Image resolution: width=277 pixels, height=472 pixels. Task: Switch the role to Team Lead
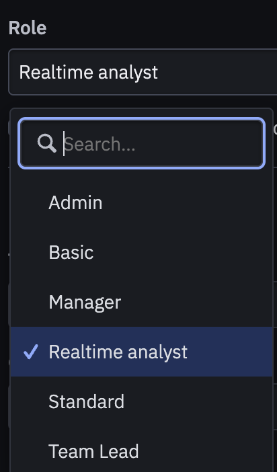point(141,451)
